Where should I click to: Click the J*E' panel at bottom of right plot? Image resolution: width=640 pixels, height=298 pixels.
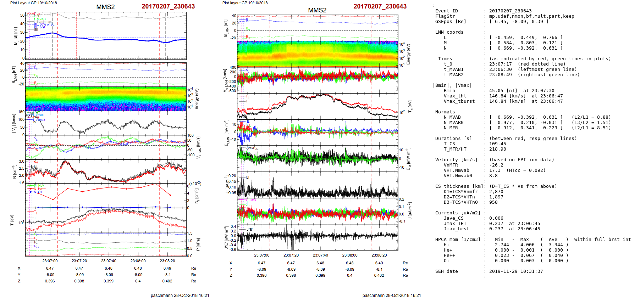point(318,237)
